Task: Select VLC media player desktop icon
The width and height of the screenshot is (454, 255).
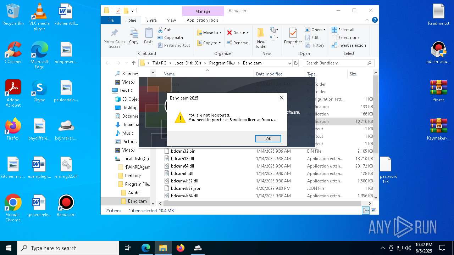Action: coord(39,17)
